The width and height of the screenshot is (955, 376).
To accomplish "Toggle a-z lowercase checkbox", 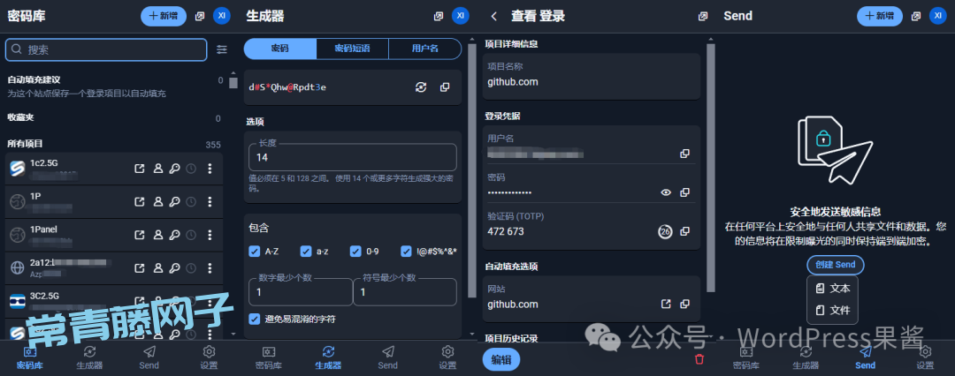I will tap(306, 252).
